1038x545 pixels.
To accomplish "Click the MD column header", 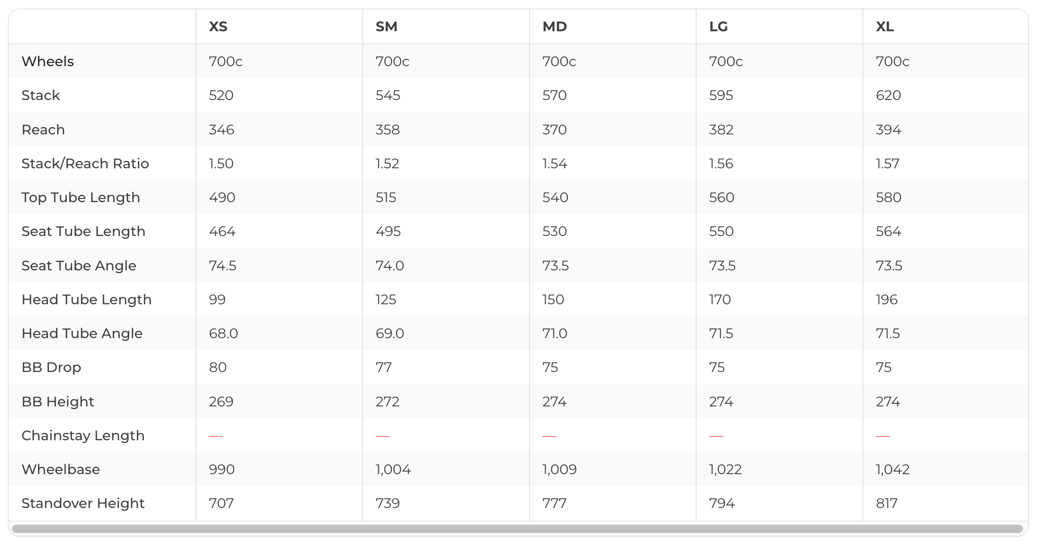I will [554, 27].
